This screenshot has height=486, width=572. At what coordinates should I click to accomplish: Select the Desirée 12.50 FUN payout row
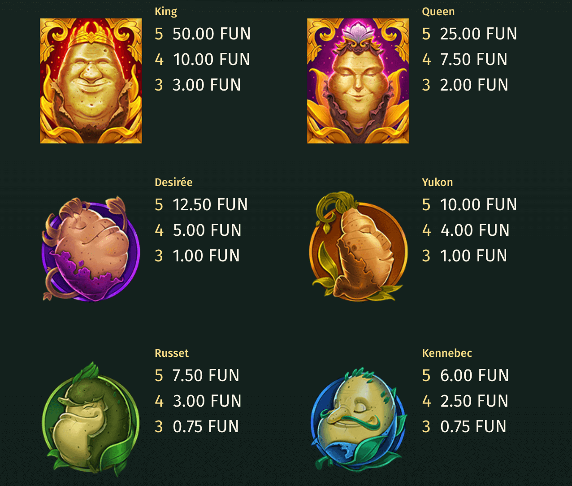pyautogui.click(x=201, y=204)
